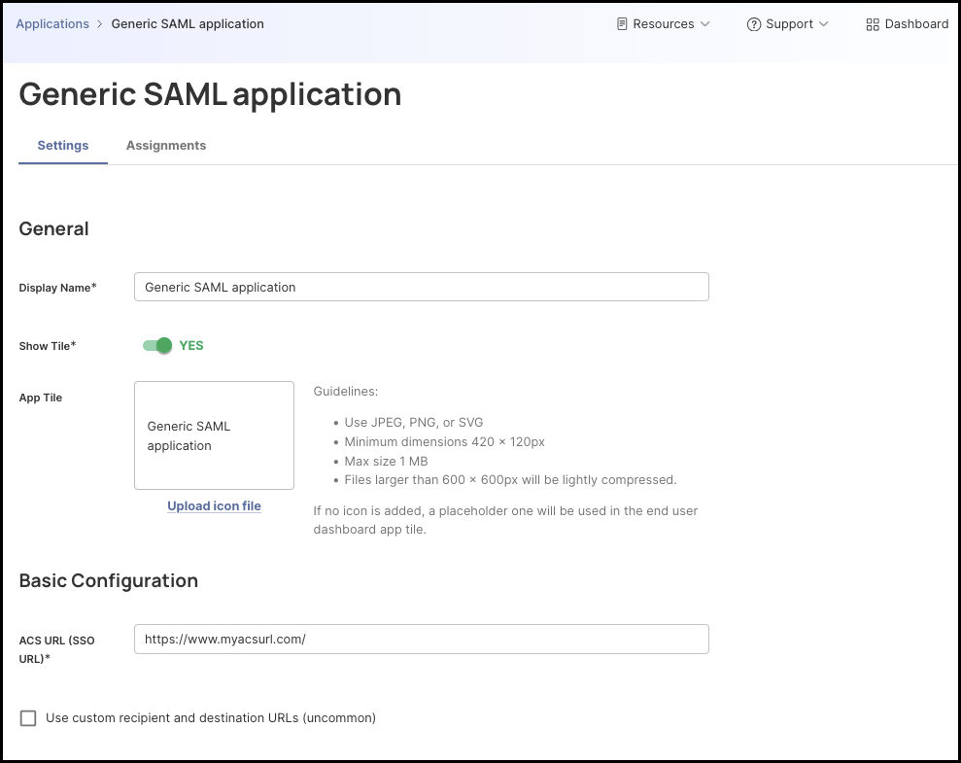961x763 pixels.
Task: Click the Dashboard grid icon
Action: [x=873, y=23]
